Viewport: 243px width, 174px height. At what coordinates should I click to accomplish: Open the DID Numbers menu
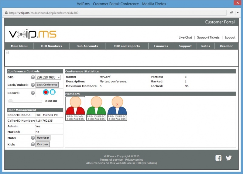click(x=52, y=46)
